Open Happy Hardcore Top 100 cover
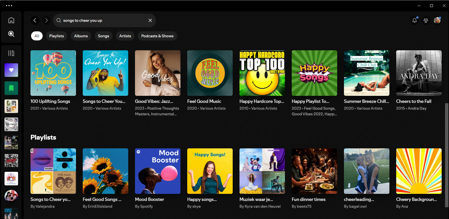Screen dimensions: 449x219 [x=262, y=73]
